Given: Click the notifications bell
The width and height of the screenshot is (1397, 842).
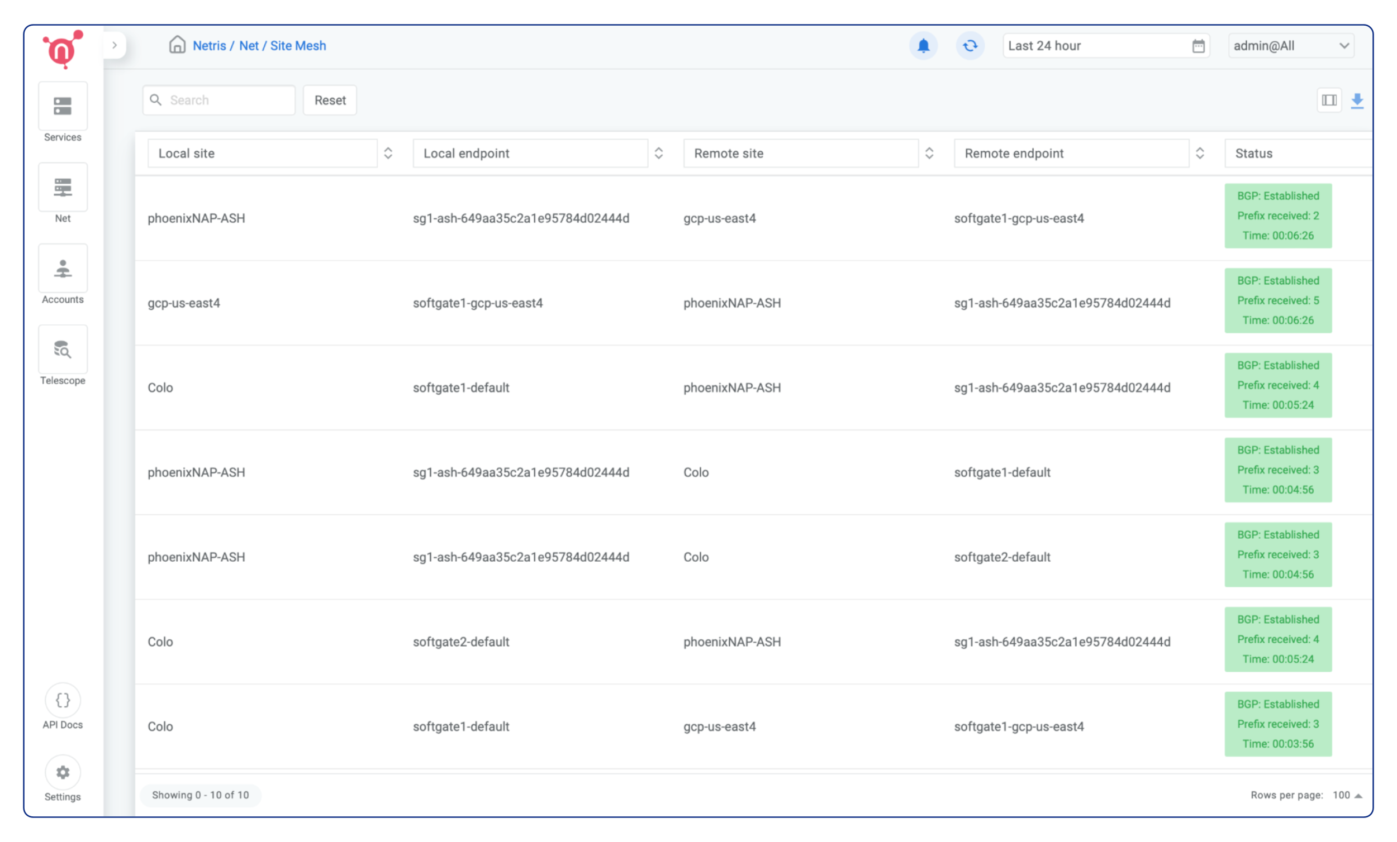Looking at the screenshot, I should [x=923, y=46].
